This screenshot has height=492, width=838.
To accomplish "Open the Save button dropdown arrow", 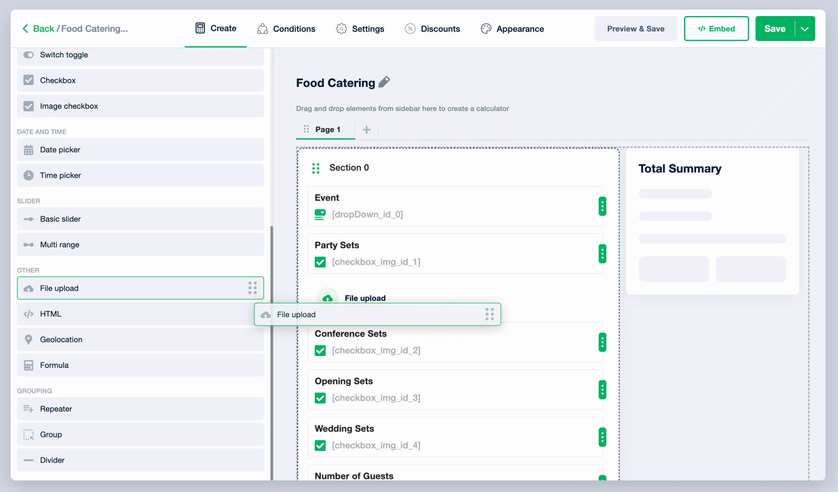I will tap(805, 29).
